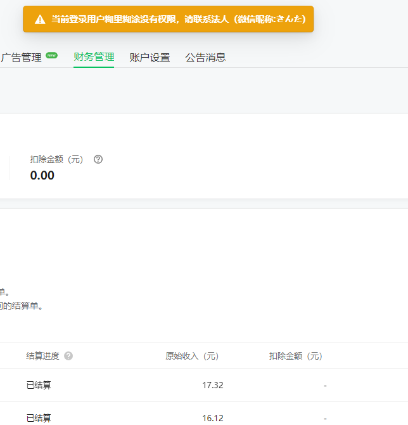Open help icon beside 结算进度 header
This screenshot has width=408, height=425.
[68, 356]
